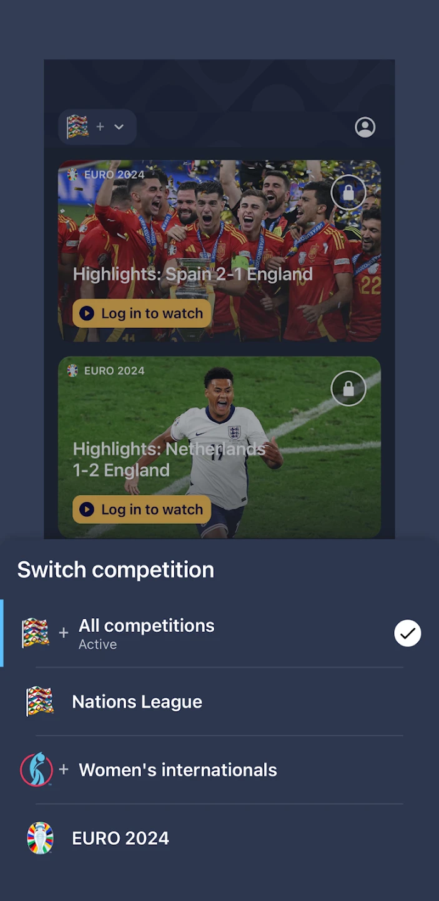Select EURO 2024 competition
Viewport: 439px width, 901px height.
coord(219,838)
